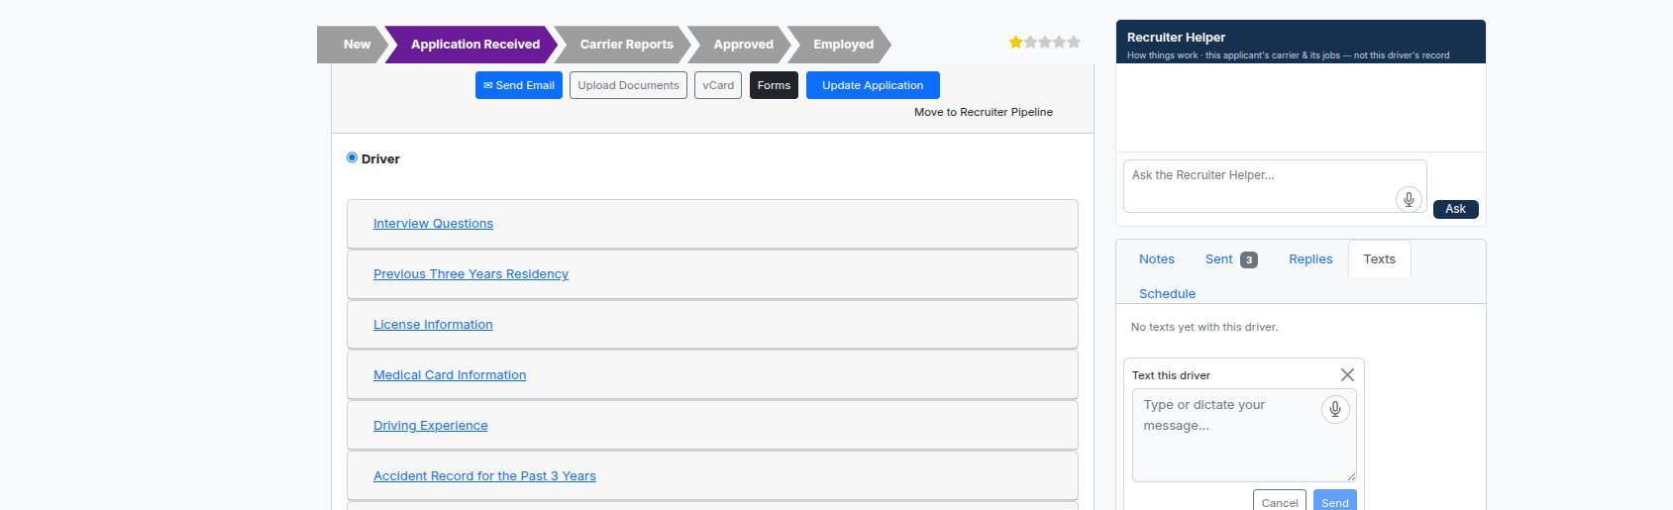
Task: Click the Sent count badge 3
Action: [x=1249, y=260]
